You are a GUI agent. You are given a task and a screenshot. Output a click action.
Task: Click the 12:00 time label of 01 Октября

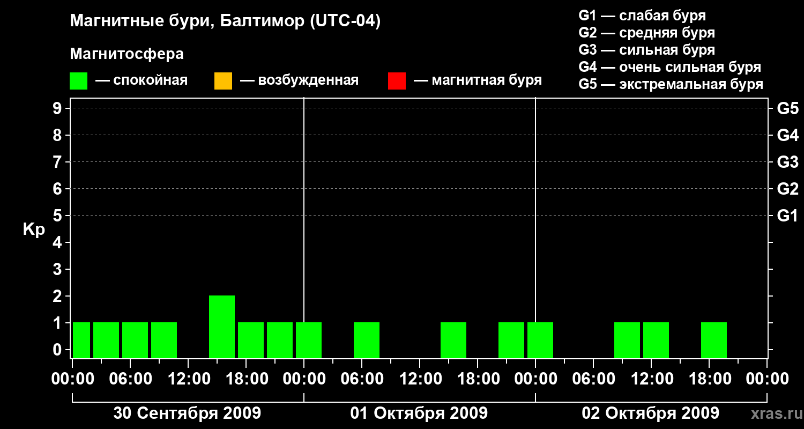point(420,379)
